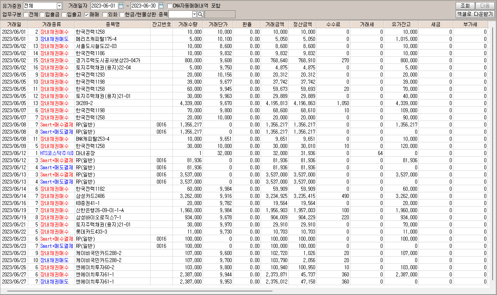The image size is (497, 295).
Task: Click 47,158 settlement amount cell
Action: (308, 282)
